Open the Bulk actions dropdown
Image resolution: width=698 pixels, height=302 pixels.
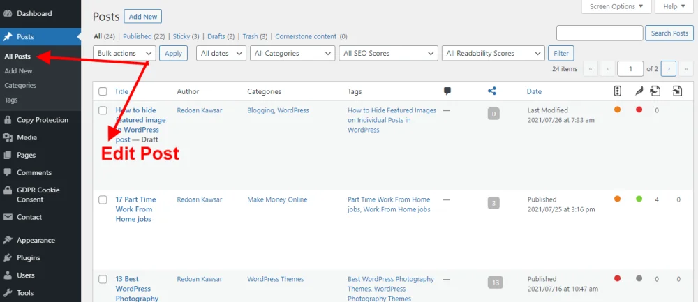[124, 53]
